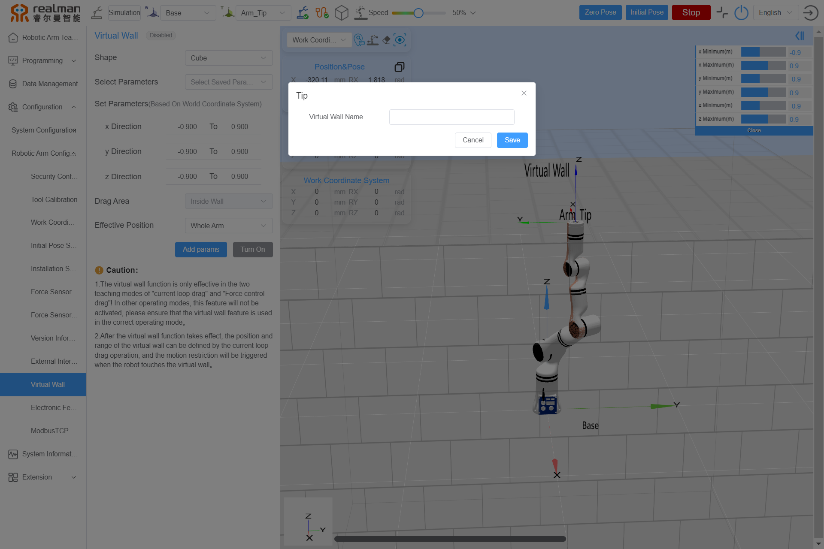
Task: Click the Virtual Wall Name input field
Action: point(451,117)
